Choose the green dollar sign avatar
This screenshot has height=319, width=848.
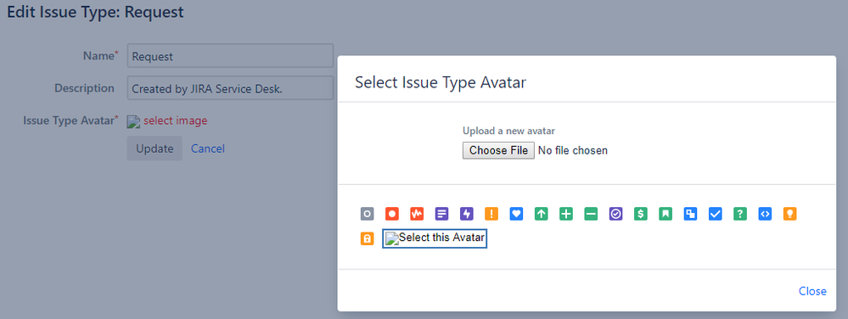click(641, 214)
